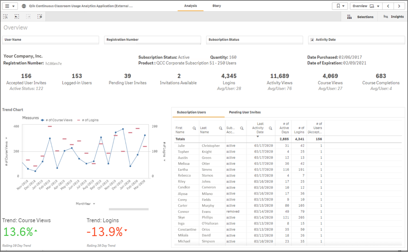
Task: Switch to the Story tab
Action: 217,6
